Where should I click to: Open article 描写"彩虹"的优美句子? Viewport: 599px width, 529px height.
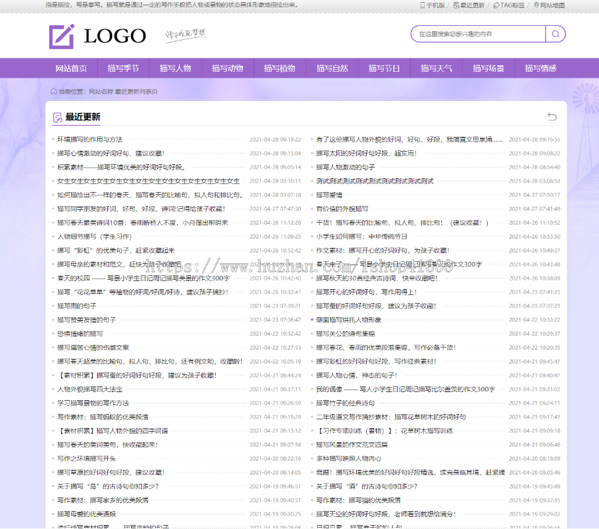(x=116, y=251)
